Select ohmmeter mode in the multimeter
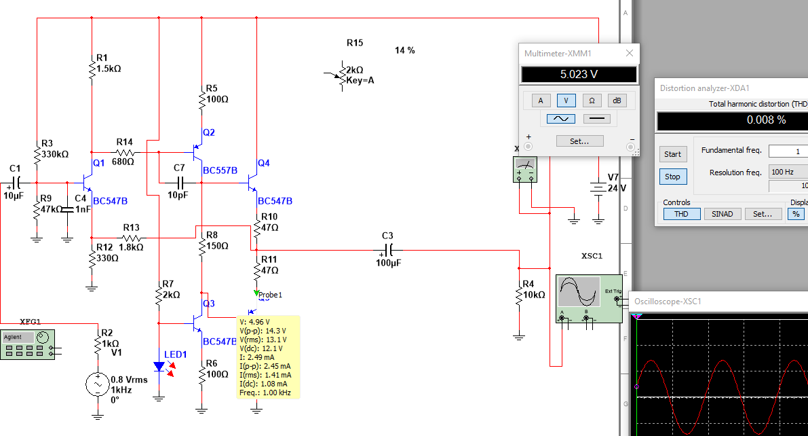The image size is (808, 436). [592, 101]
